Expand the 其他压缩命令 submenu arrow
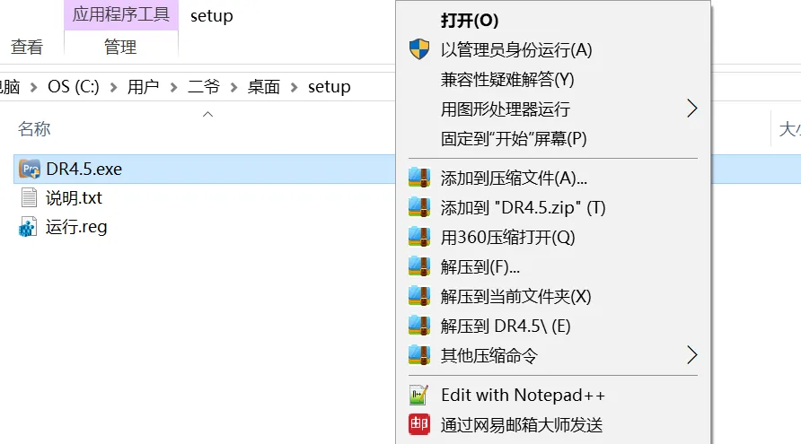This screenshot has width=801, height=444. coord(691,355)
